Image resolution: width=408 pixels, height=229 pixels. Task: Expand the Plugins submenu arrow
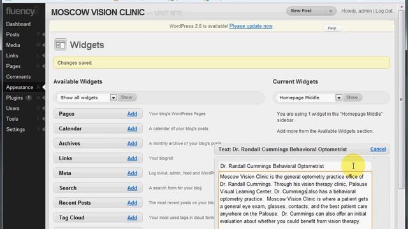43,98
